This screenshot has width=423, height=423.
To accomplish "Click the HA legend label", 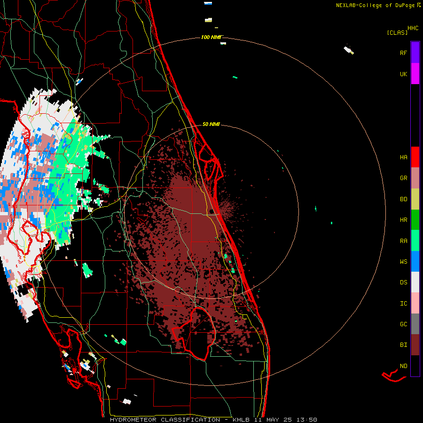I will 403,157.
